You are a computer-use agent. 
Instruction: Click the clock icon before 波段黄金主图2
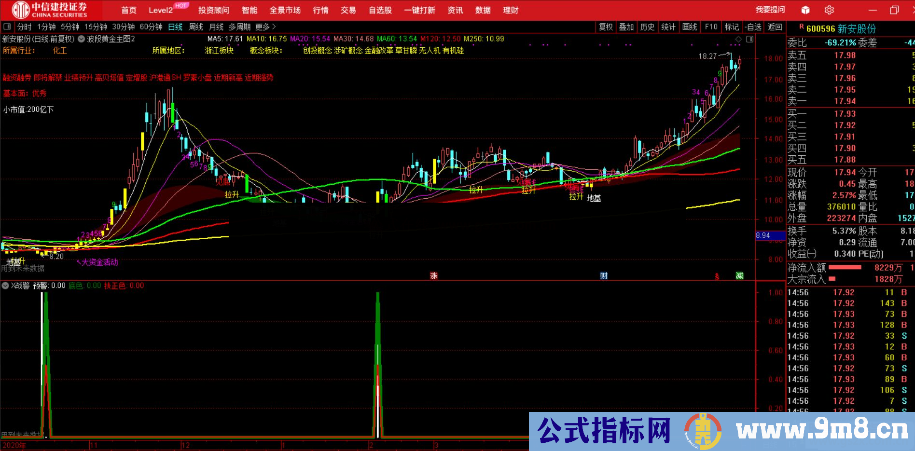81,40
